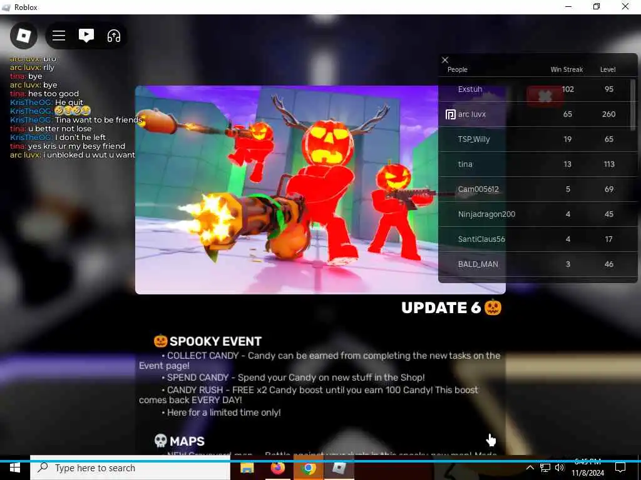Click the volume speaker tray icon
The height and width of the screenshot is (480, 641).
[x=560, y=467]
